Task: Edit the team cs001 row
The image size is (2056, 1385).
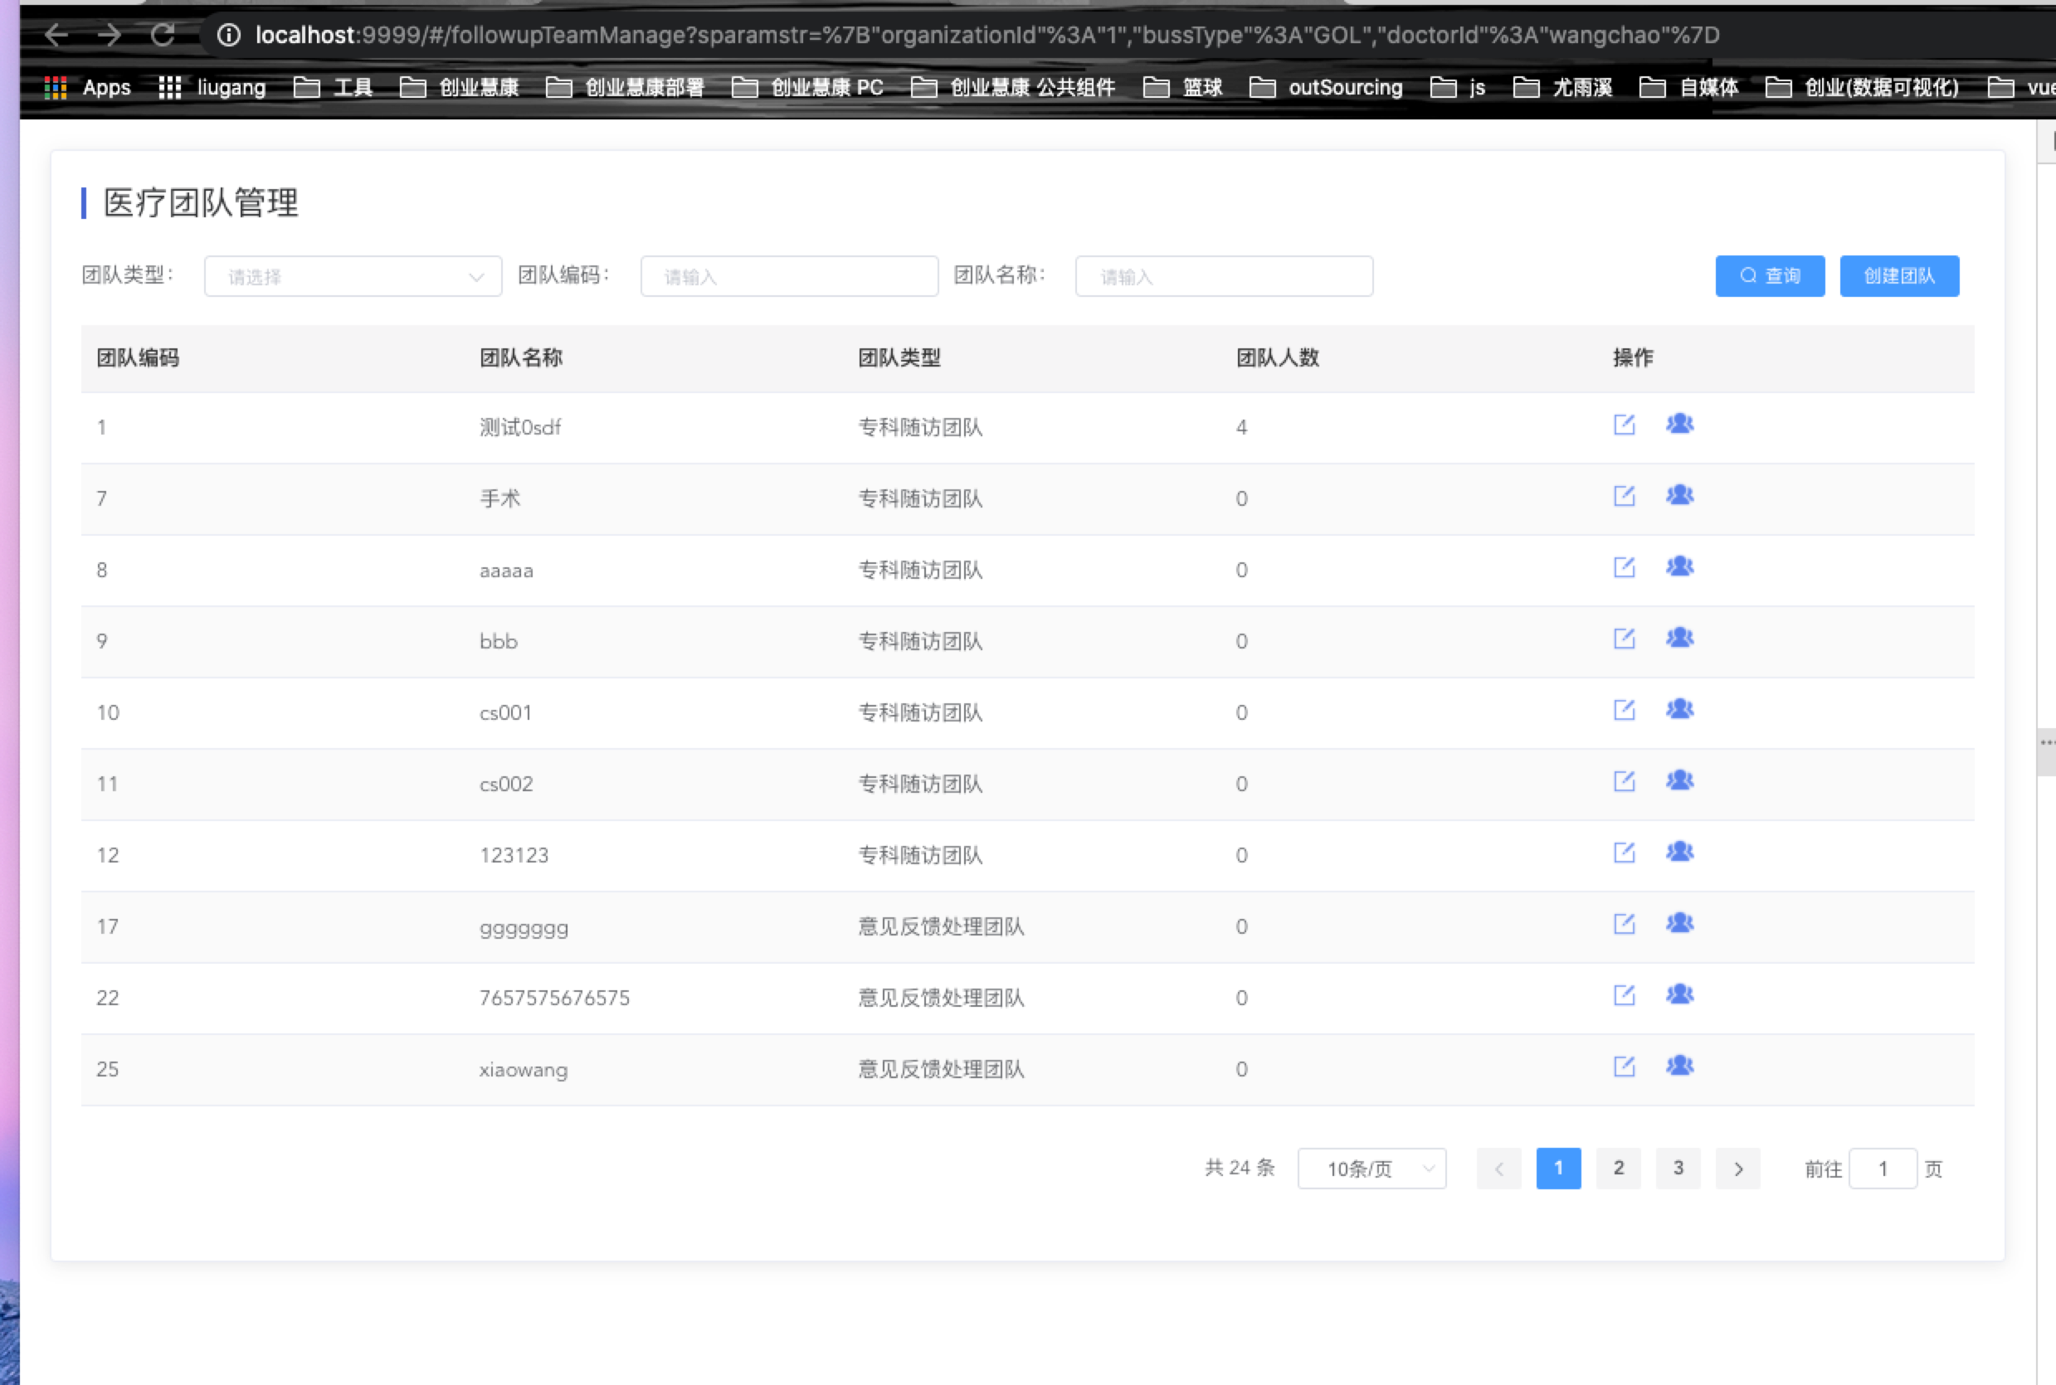Action: [x=1624, y=710]
